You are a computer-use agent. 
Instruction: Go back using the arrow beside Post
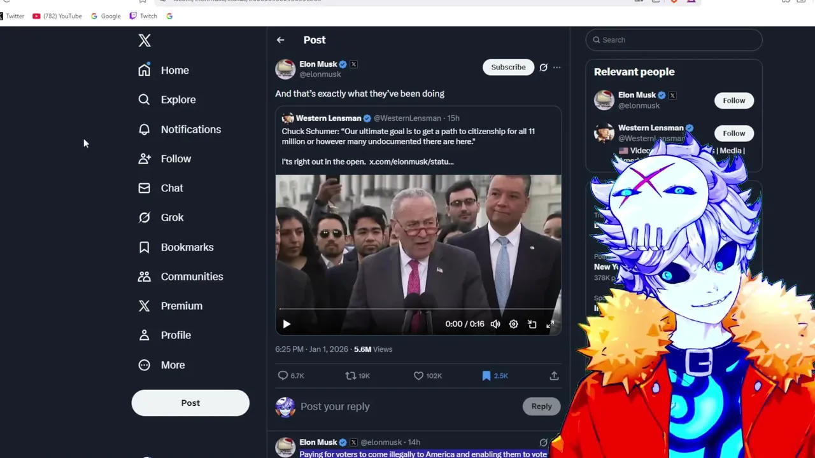[x=280, y=40]
